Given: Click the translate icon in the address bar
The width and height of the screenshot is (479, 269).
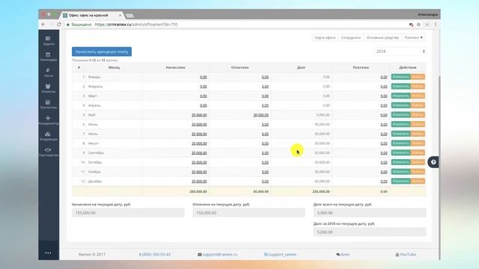Looking at the screenshot, I should (x=411, y=25).
